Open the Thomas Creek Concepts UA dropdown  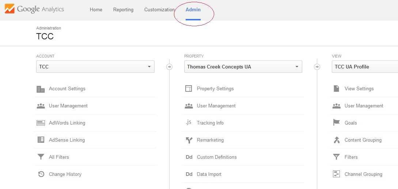point(243,67)
